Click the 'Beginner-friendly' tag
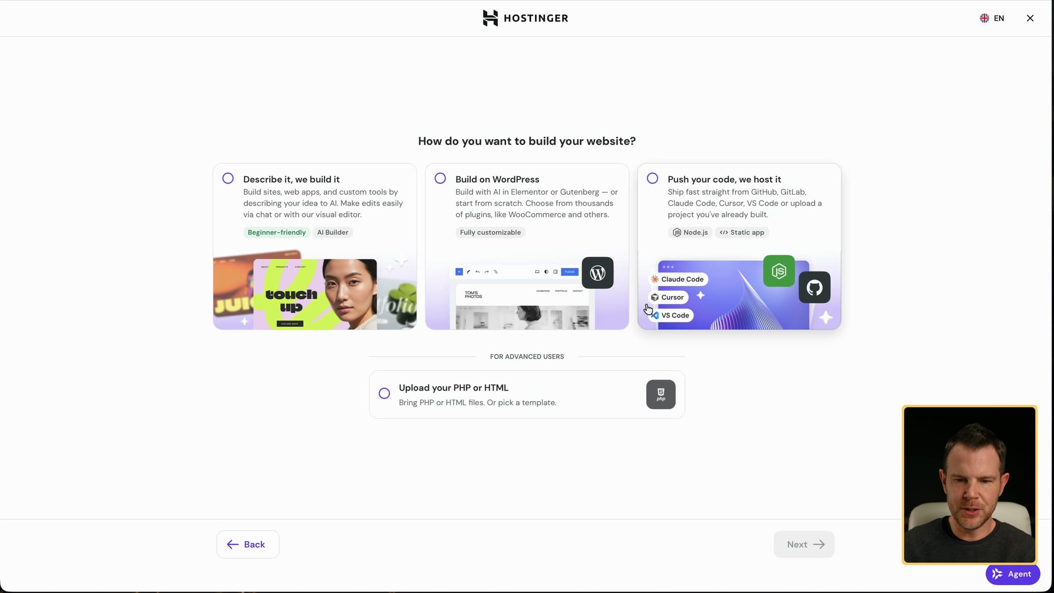 [277, 232]
